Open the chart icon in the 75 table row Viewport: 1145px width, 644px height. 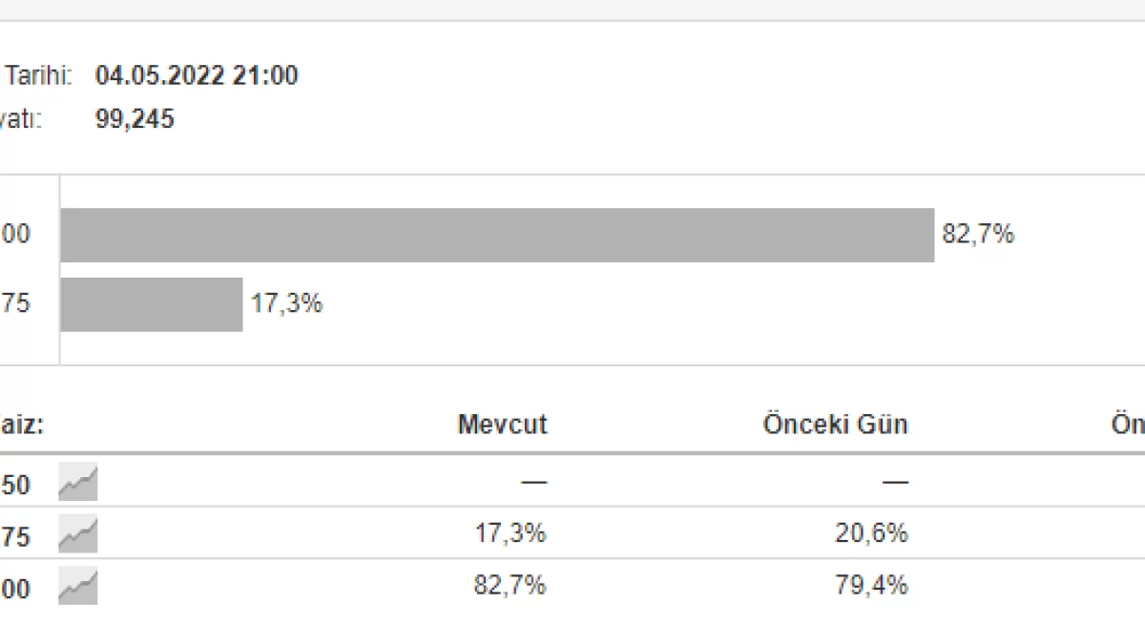click(x=77, y=536)
